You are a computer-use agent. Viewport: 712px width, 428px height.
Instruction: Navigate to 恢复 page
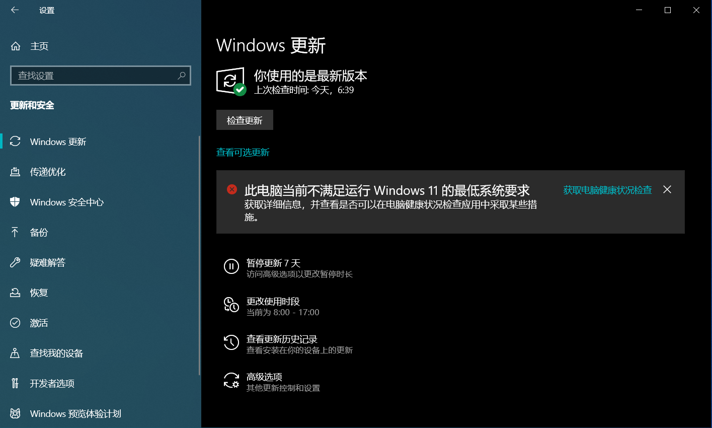100,293
